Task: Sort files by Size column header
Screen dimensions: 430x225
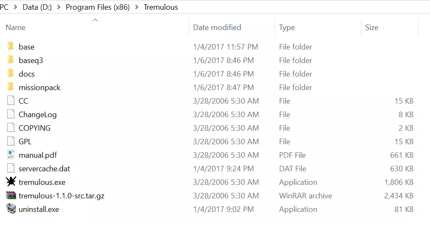Action: click(x=371, y=27)
